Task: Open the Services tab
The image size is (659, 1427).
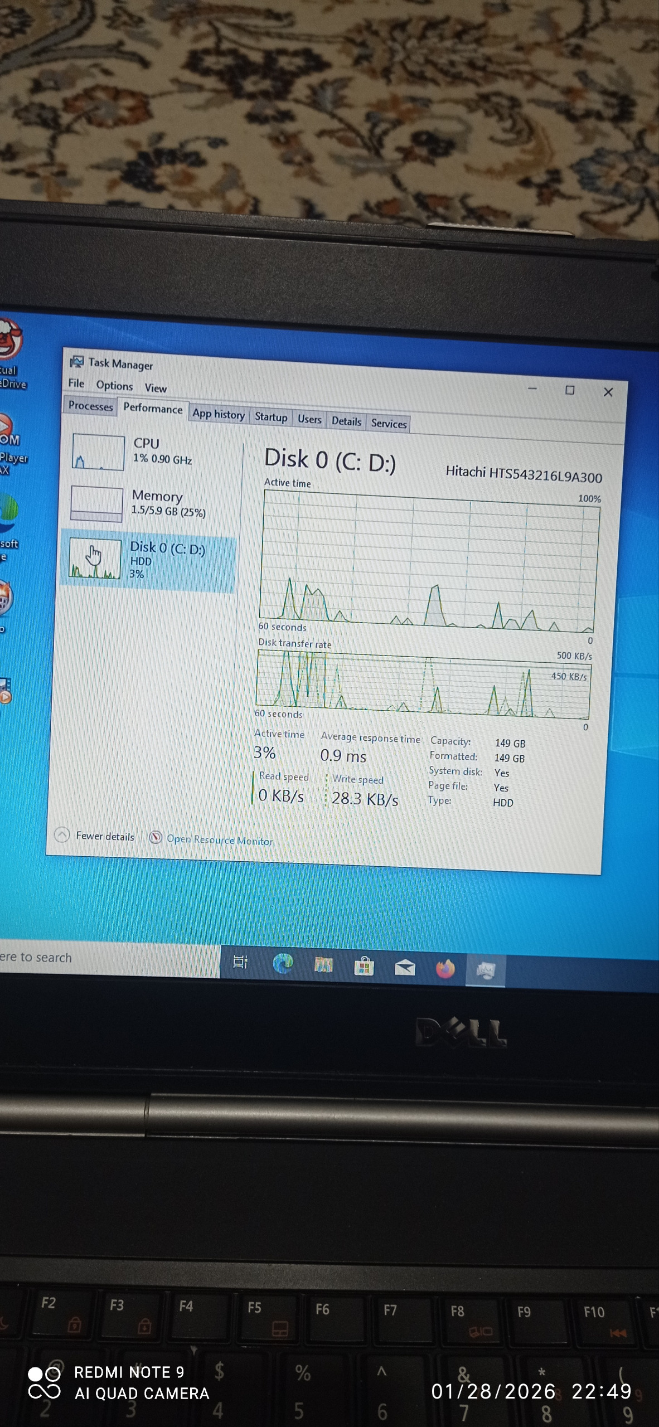Action: (x=389, y=424)
